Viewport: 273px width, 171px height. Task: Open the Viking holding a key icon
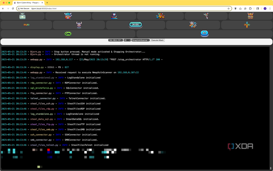(x=206, y=16)
